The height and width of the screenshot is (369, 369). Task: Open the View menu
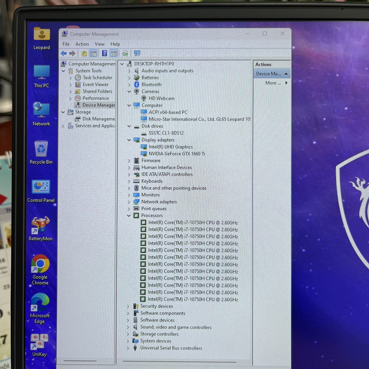click(x=99, y=44)
